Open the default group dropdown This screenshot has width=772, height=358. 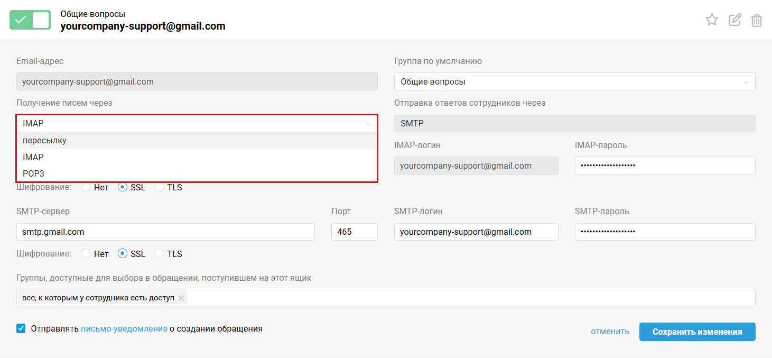574,81
